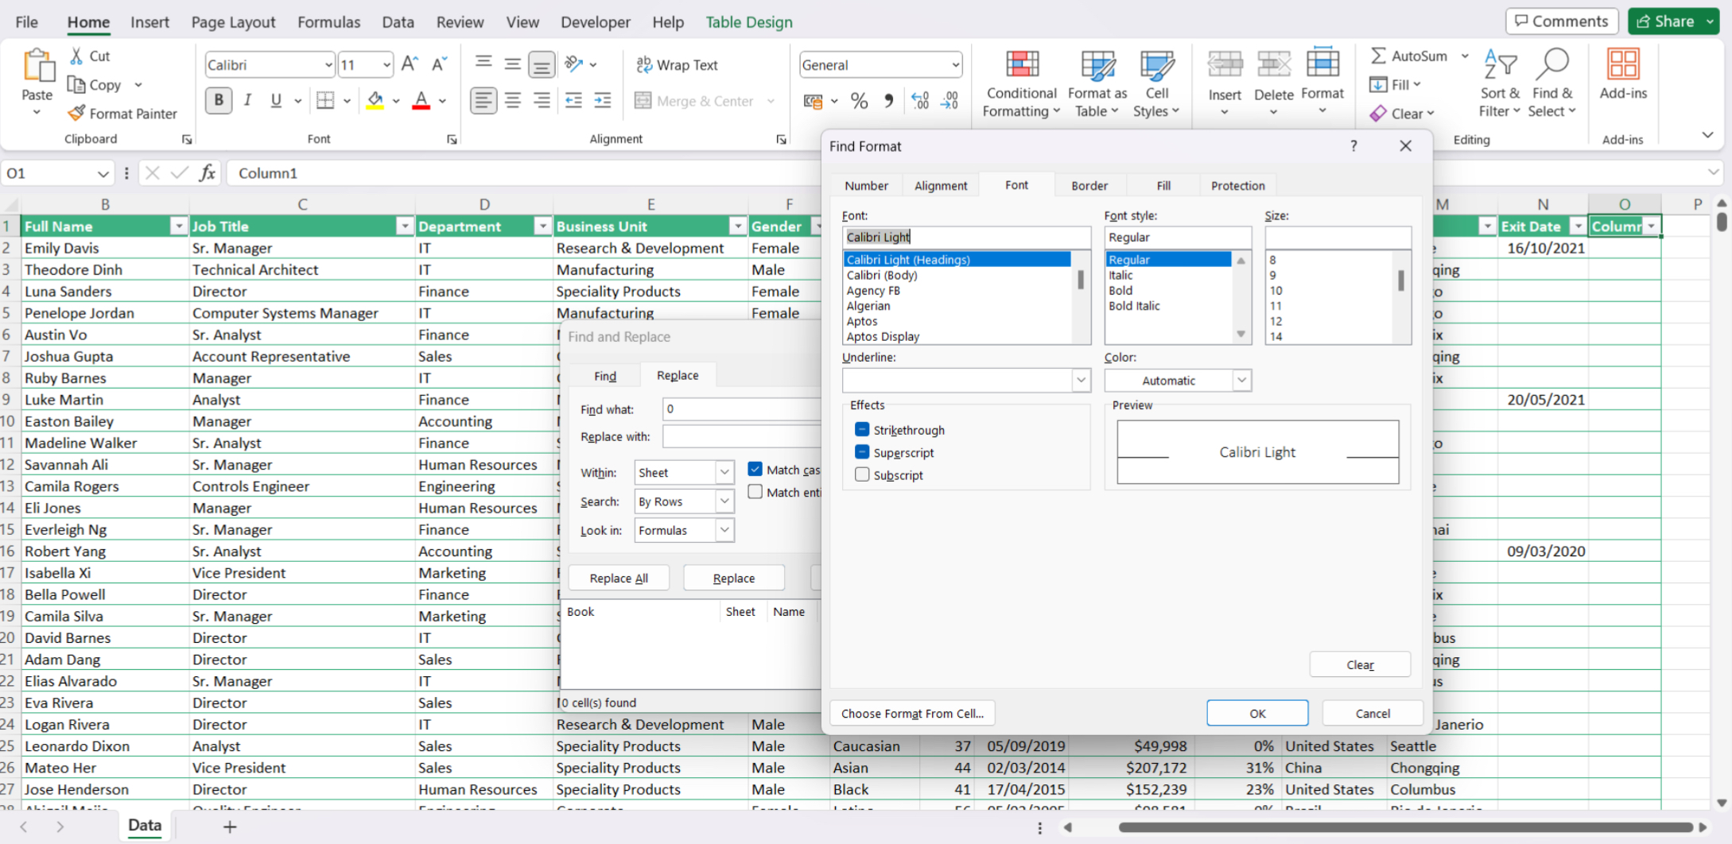Toggle the Strikethrough effect checkbox
Image resolution: width=1732 pixels, height=844 pixels.
862,430
